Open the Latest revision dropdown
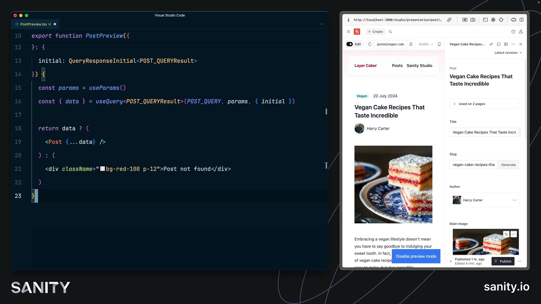Viewport: 541px width, 304px height. 508,53
